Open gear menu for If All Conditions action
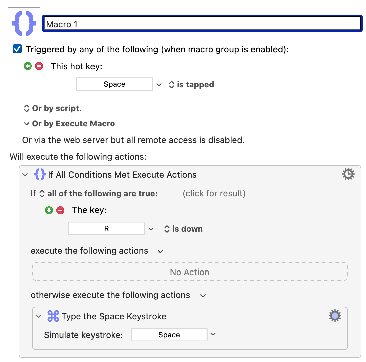Screen dimensions: 366x362 tap(348, 174)
